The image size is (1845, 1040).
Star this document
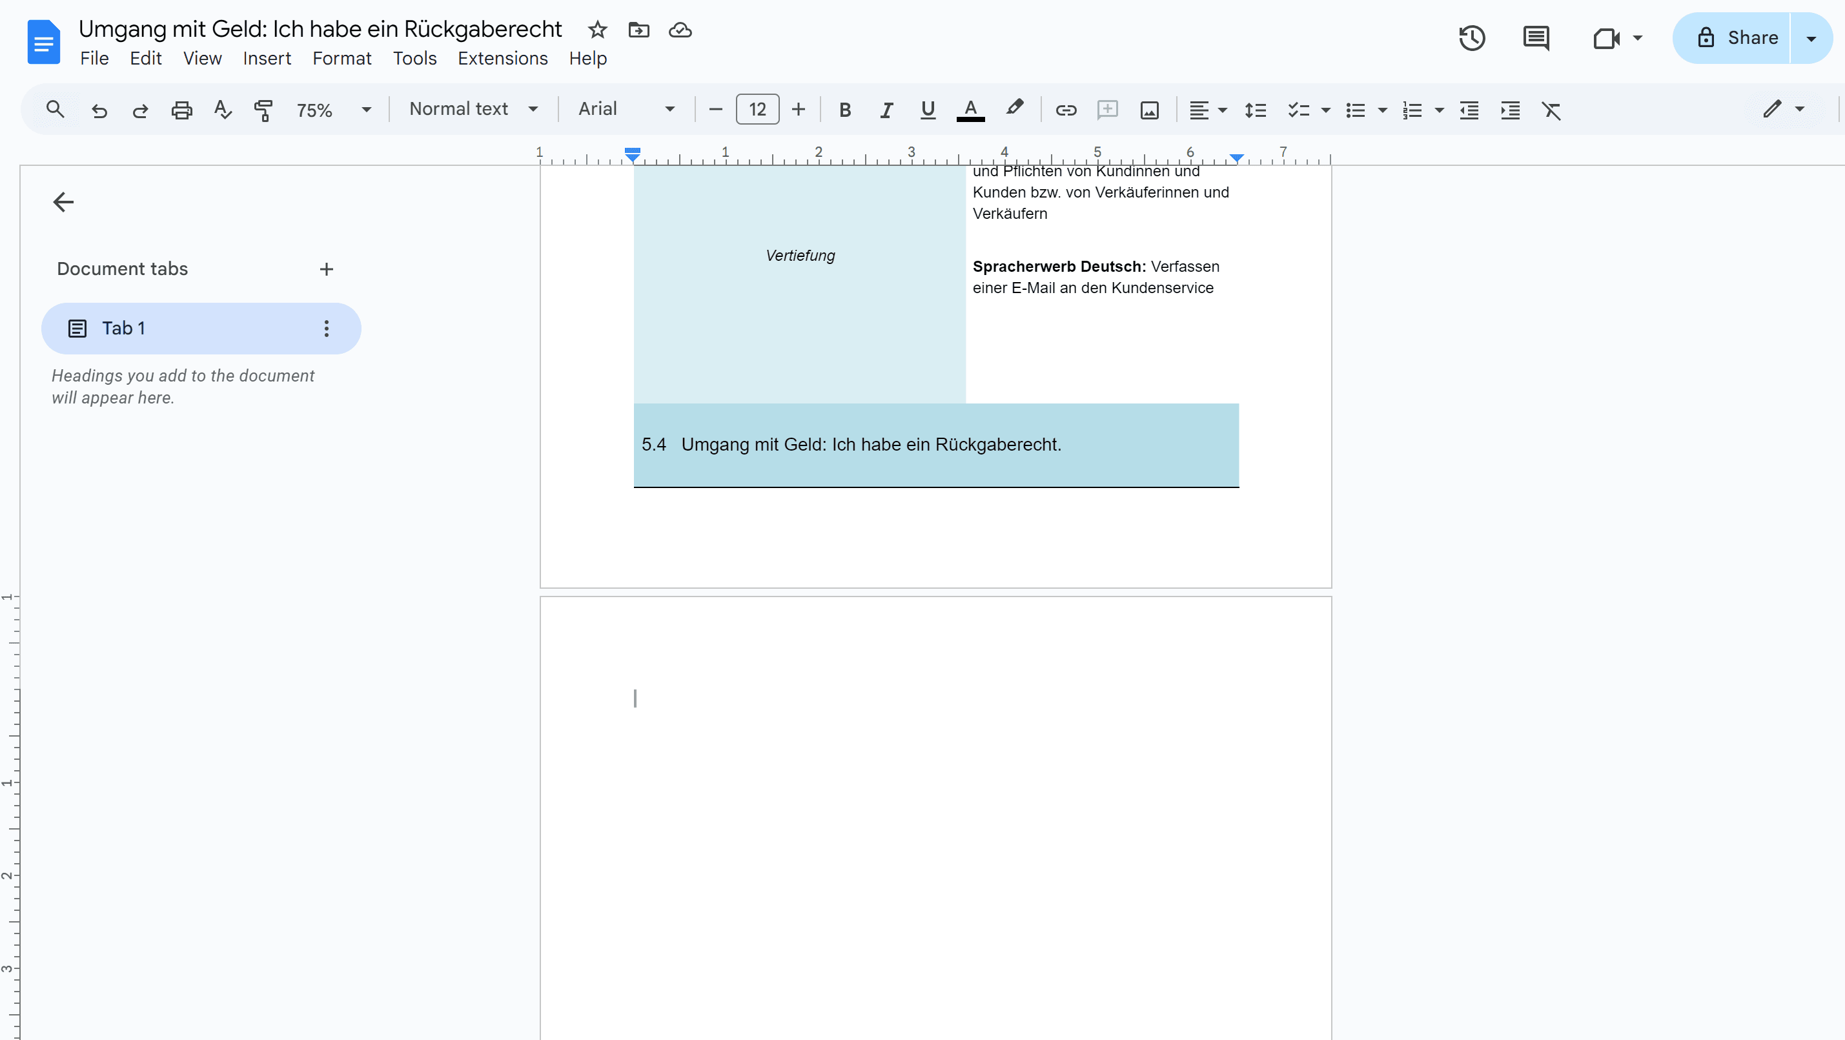597,30
